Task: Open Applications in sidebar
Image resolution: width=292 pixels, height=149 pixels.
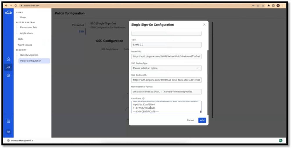Action: (x=27, y=33)
